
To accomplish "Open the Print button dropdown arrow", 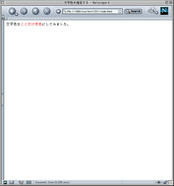I will (x=156, y=13).
